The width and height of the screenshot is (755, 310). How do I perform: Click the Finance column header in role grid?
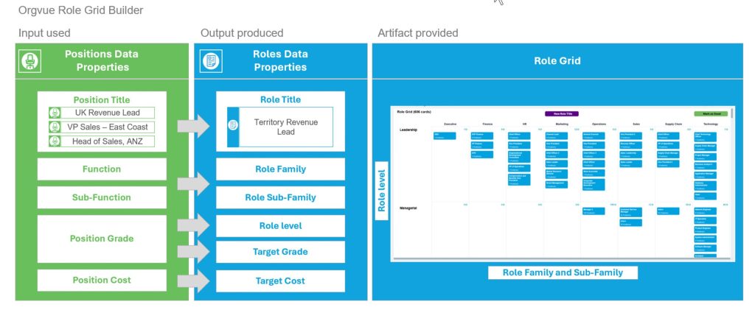pos(487,124)
